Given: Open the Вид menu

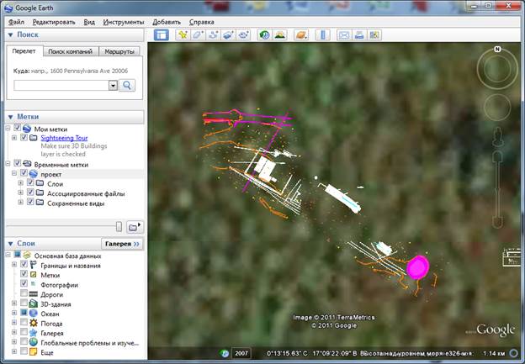Looking at the screenshot, I should pyautogui.click(x=89, y=22).
